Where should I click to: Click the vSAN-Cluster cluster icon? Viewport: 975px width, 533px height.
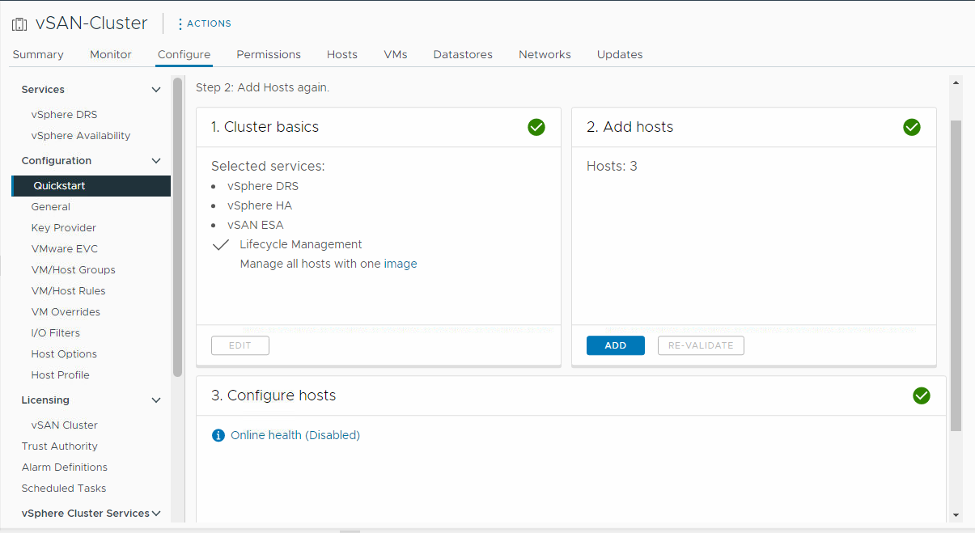(x=19, y=23)
